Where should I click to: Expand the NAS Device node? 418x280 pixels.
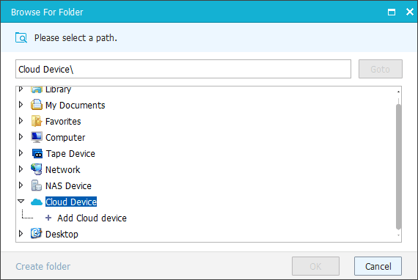(x=21, y=185)
